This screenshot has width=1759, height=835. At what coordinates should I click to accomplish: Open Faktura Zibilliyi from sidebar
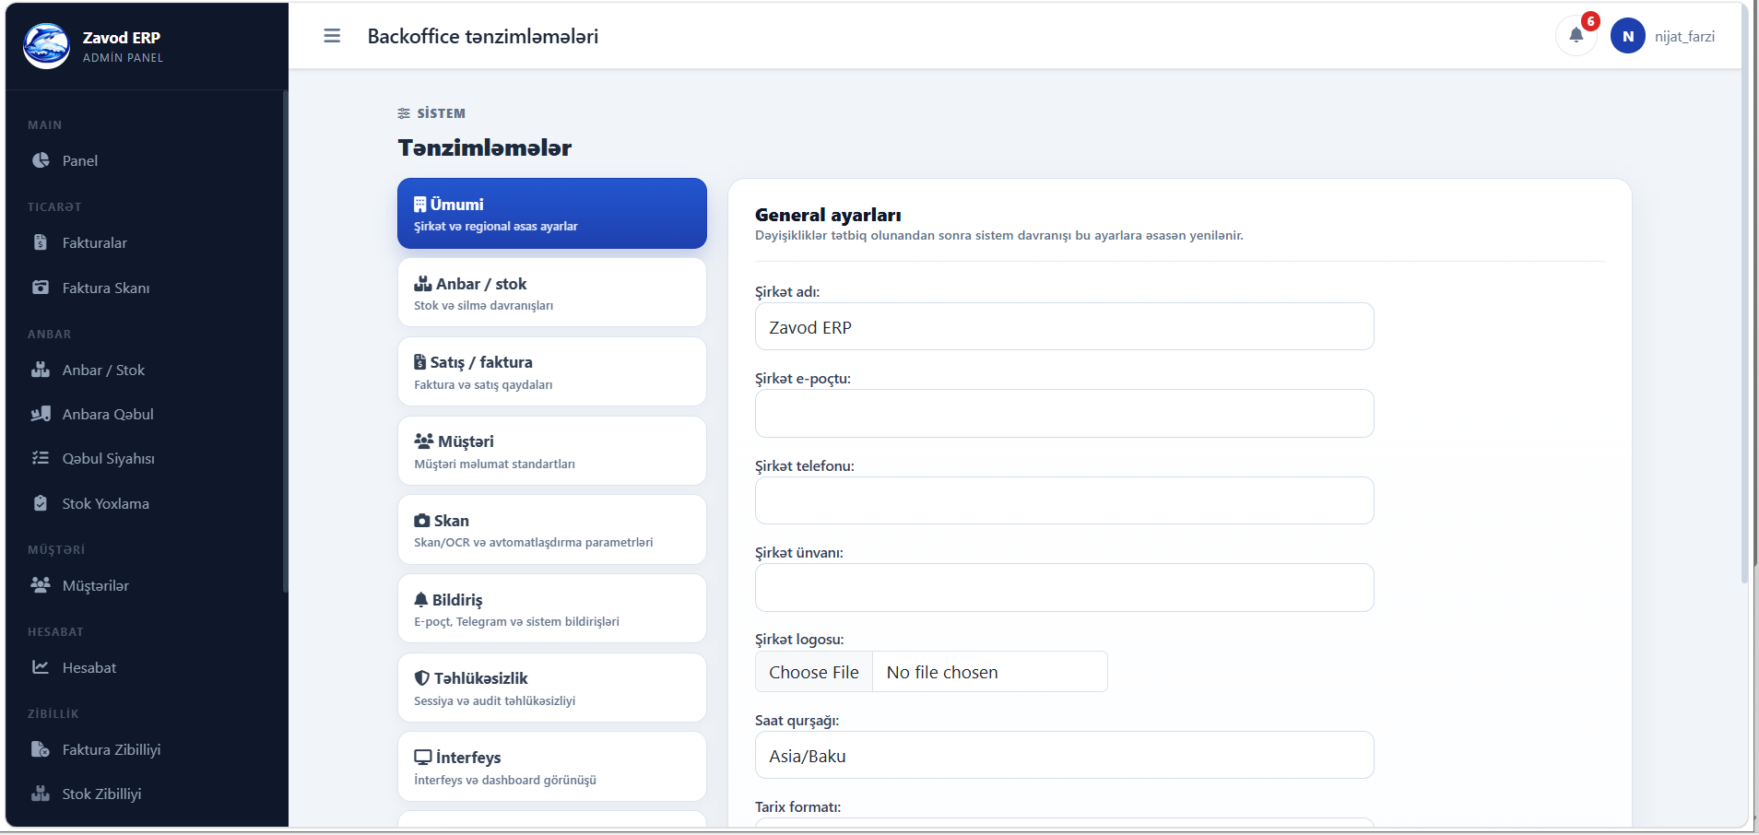coord(111,749)
